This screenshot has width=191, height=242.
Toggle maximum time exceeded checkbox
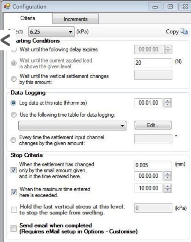pos(14,192)
